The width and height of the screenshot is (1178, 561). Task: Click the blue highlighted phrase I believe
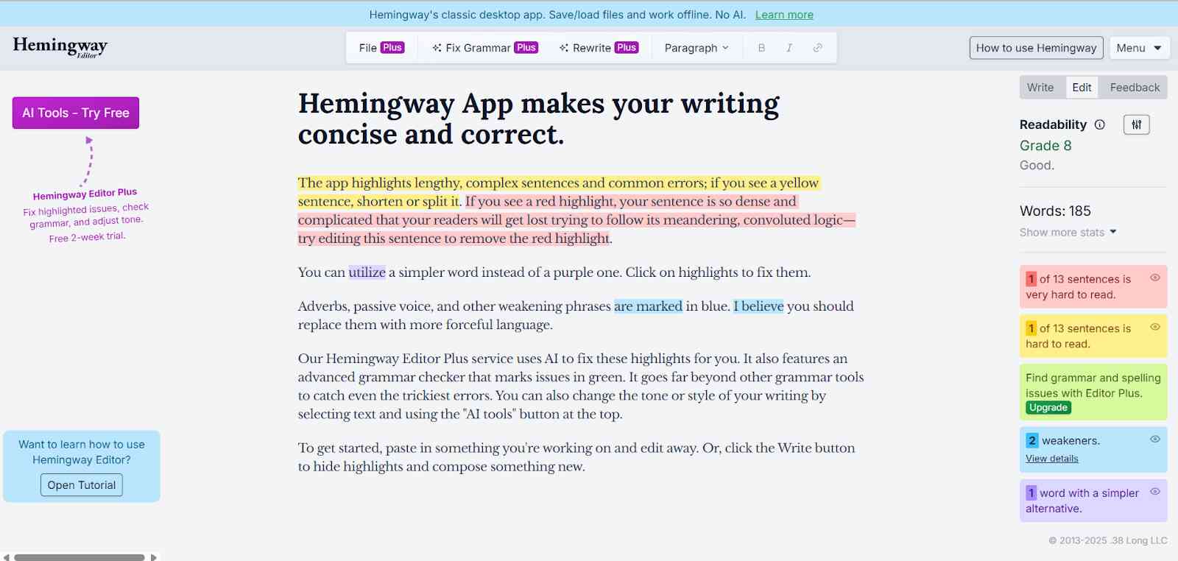(x=758, y=306)
